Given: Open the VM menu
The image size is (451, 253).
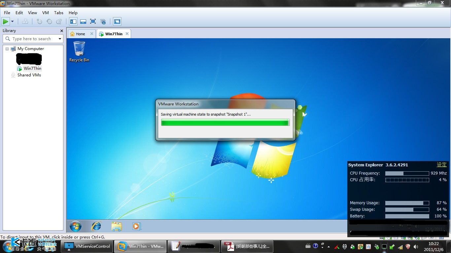Looking at the screenshot, I should point(46,13).
